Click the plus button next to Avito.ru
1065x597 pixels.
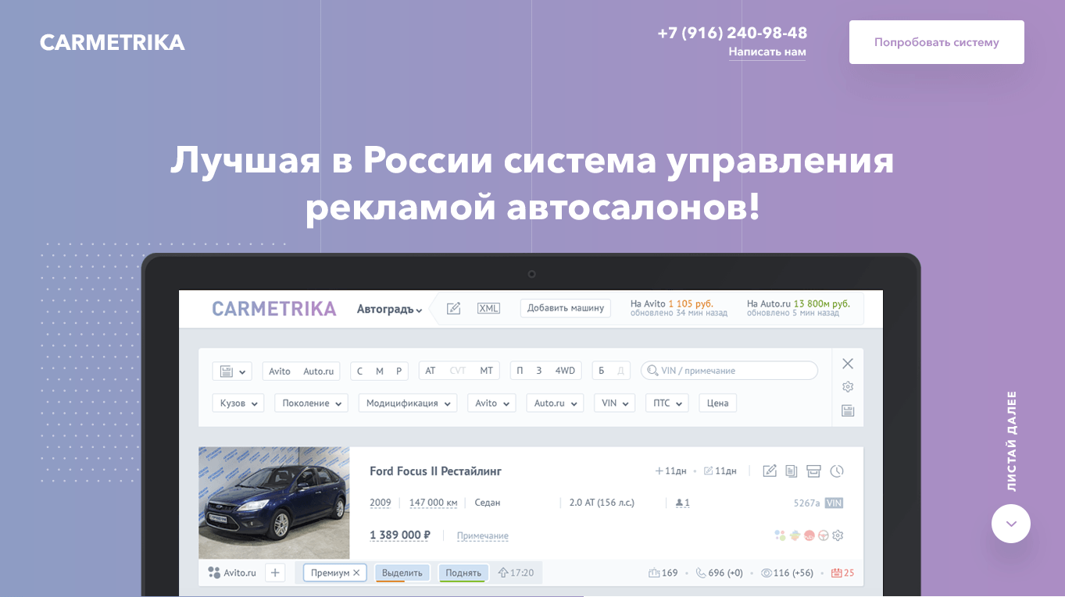(275, 573)
